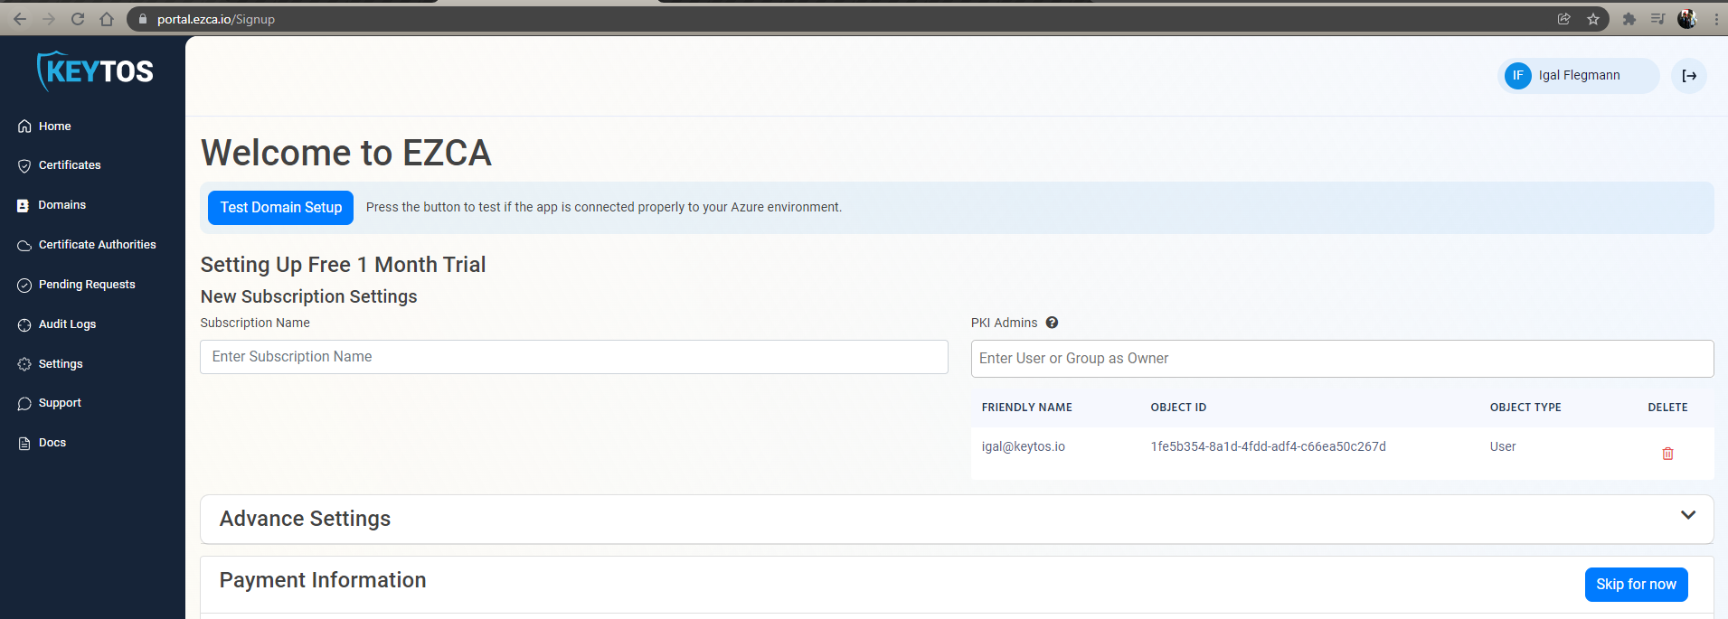This screenshot has height=619, width=1728.
Task: Click the sign out arrow icon
Action: pos(1688,76)
